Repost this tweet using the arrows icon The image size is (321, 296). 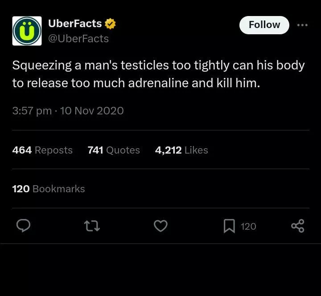click(x=92, y=226)
